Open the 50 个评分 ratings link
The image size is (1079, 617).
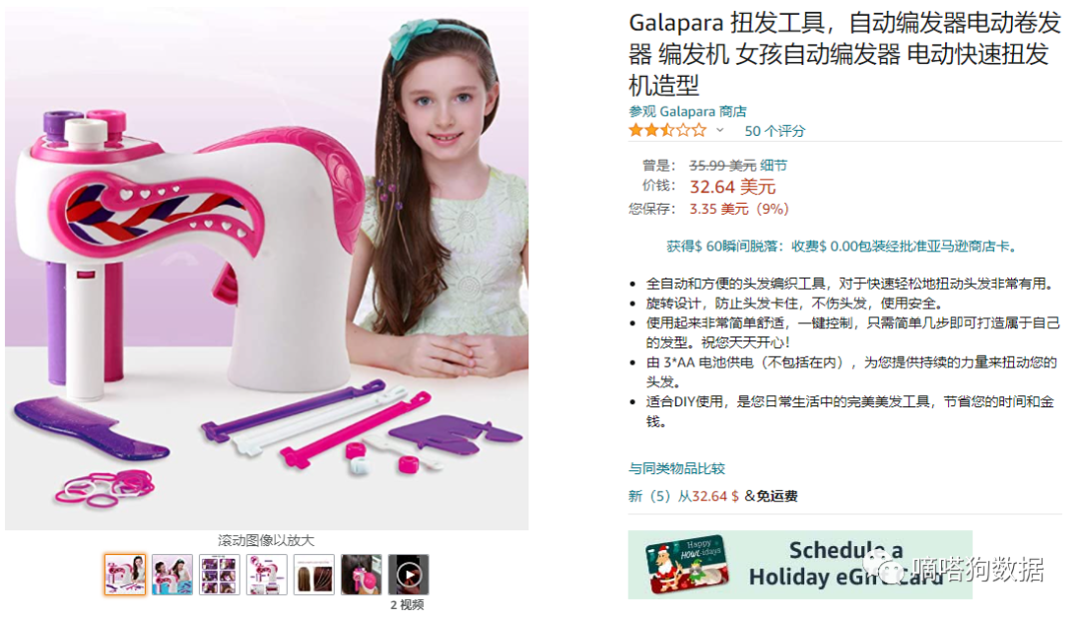click(774, 131)
